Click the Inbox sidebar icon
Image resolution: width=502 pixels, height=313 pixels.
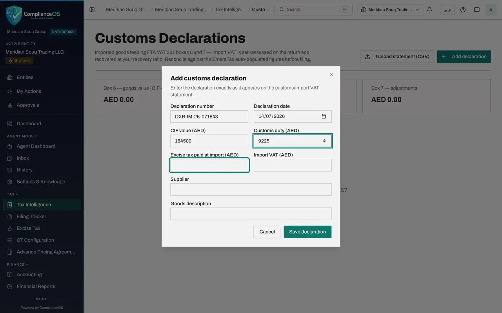pos(10,158)
